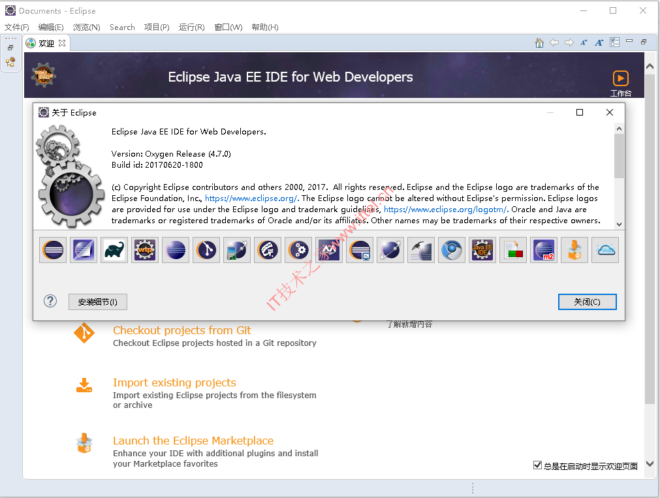Screen dimensions: 660x498
Task: Click the first Eclipse orange-ring plugin icon
Action: [53, 250]
